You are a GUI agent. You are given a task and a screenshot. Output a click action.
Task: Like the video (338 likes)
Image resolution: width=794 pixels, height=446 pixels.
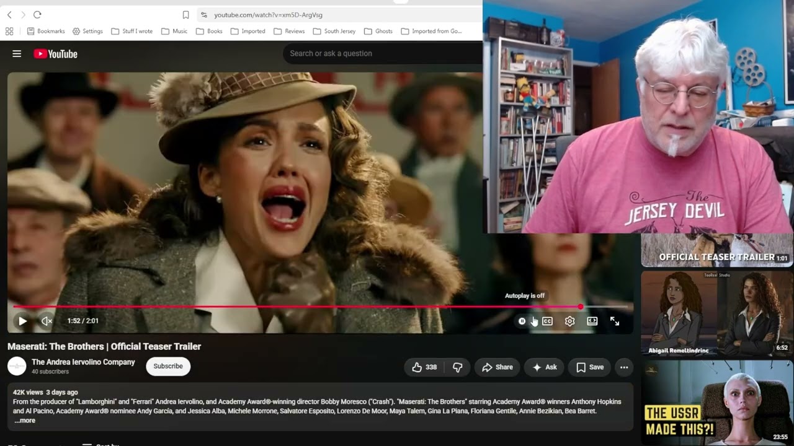(x=424, y=367)
